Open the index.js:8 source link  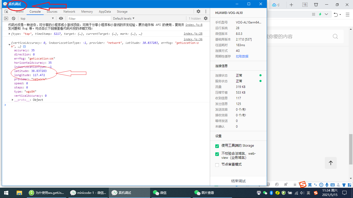coord(194,25)
